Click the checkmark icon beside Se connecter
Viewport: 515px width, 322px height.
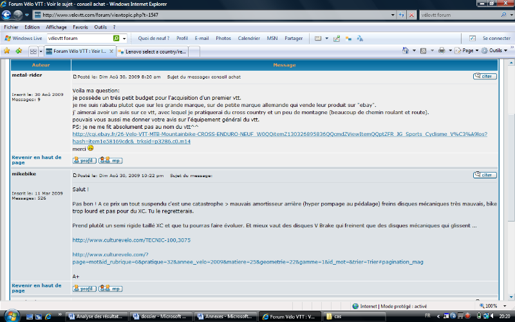coord(473,39)
